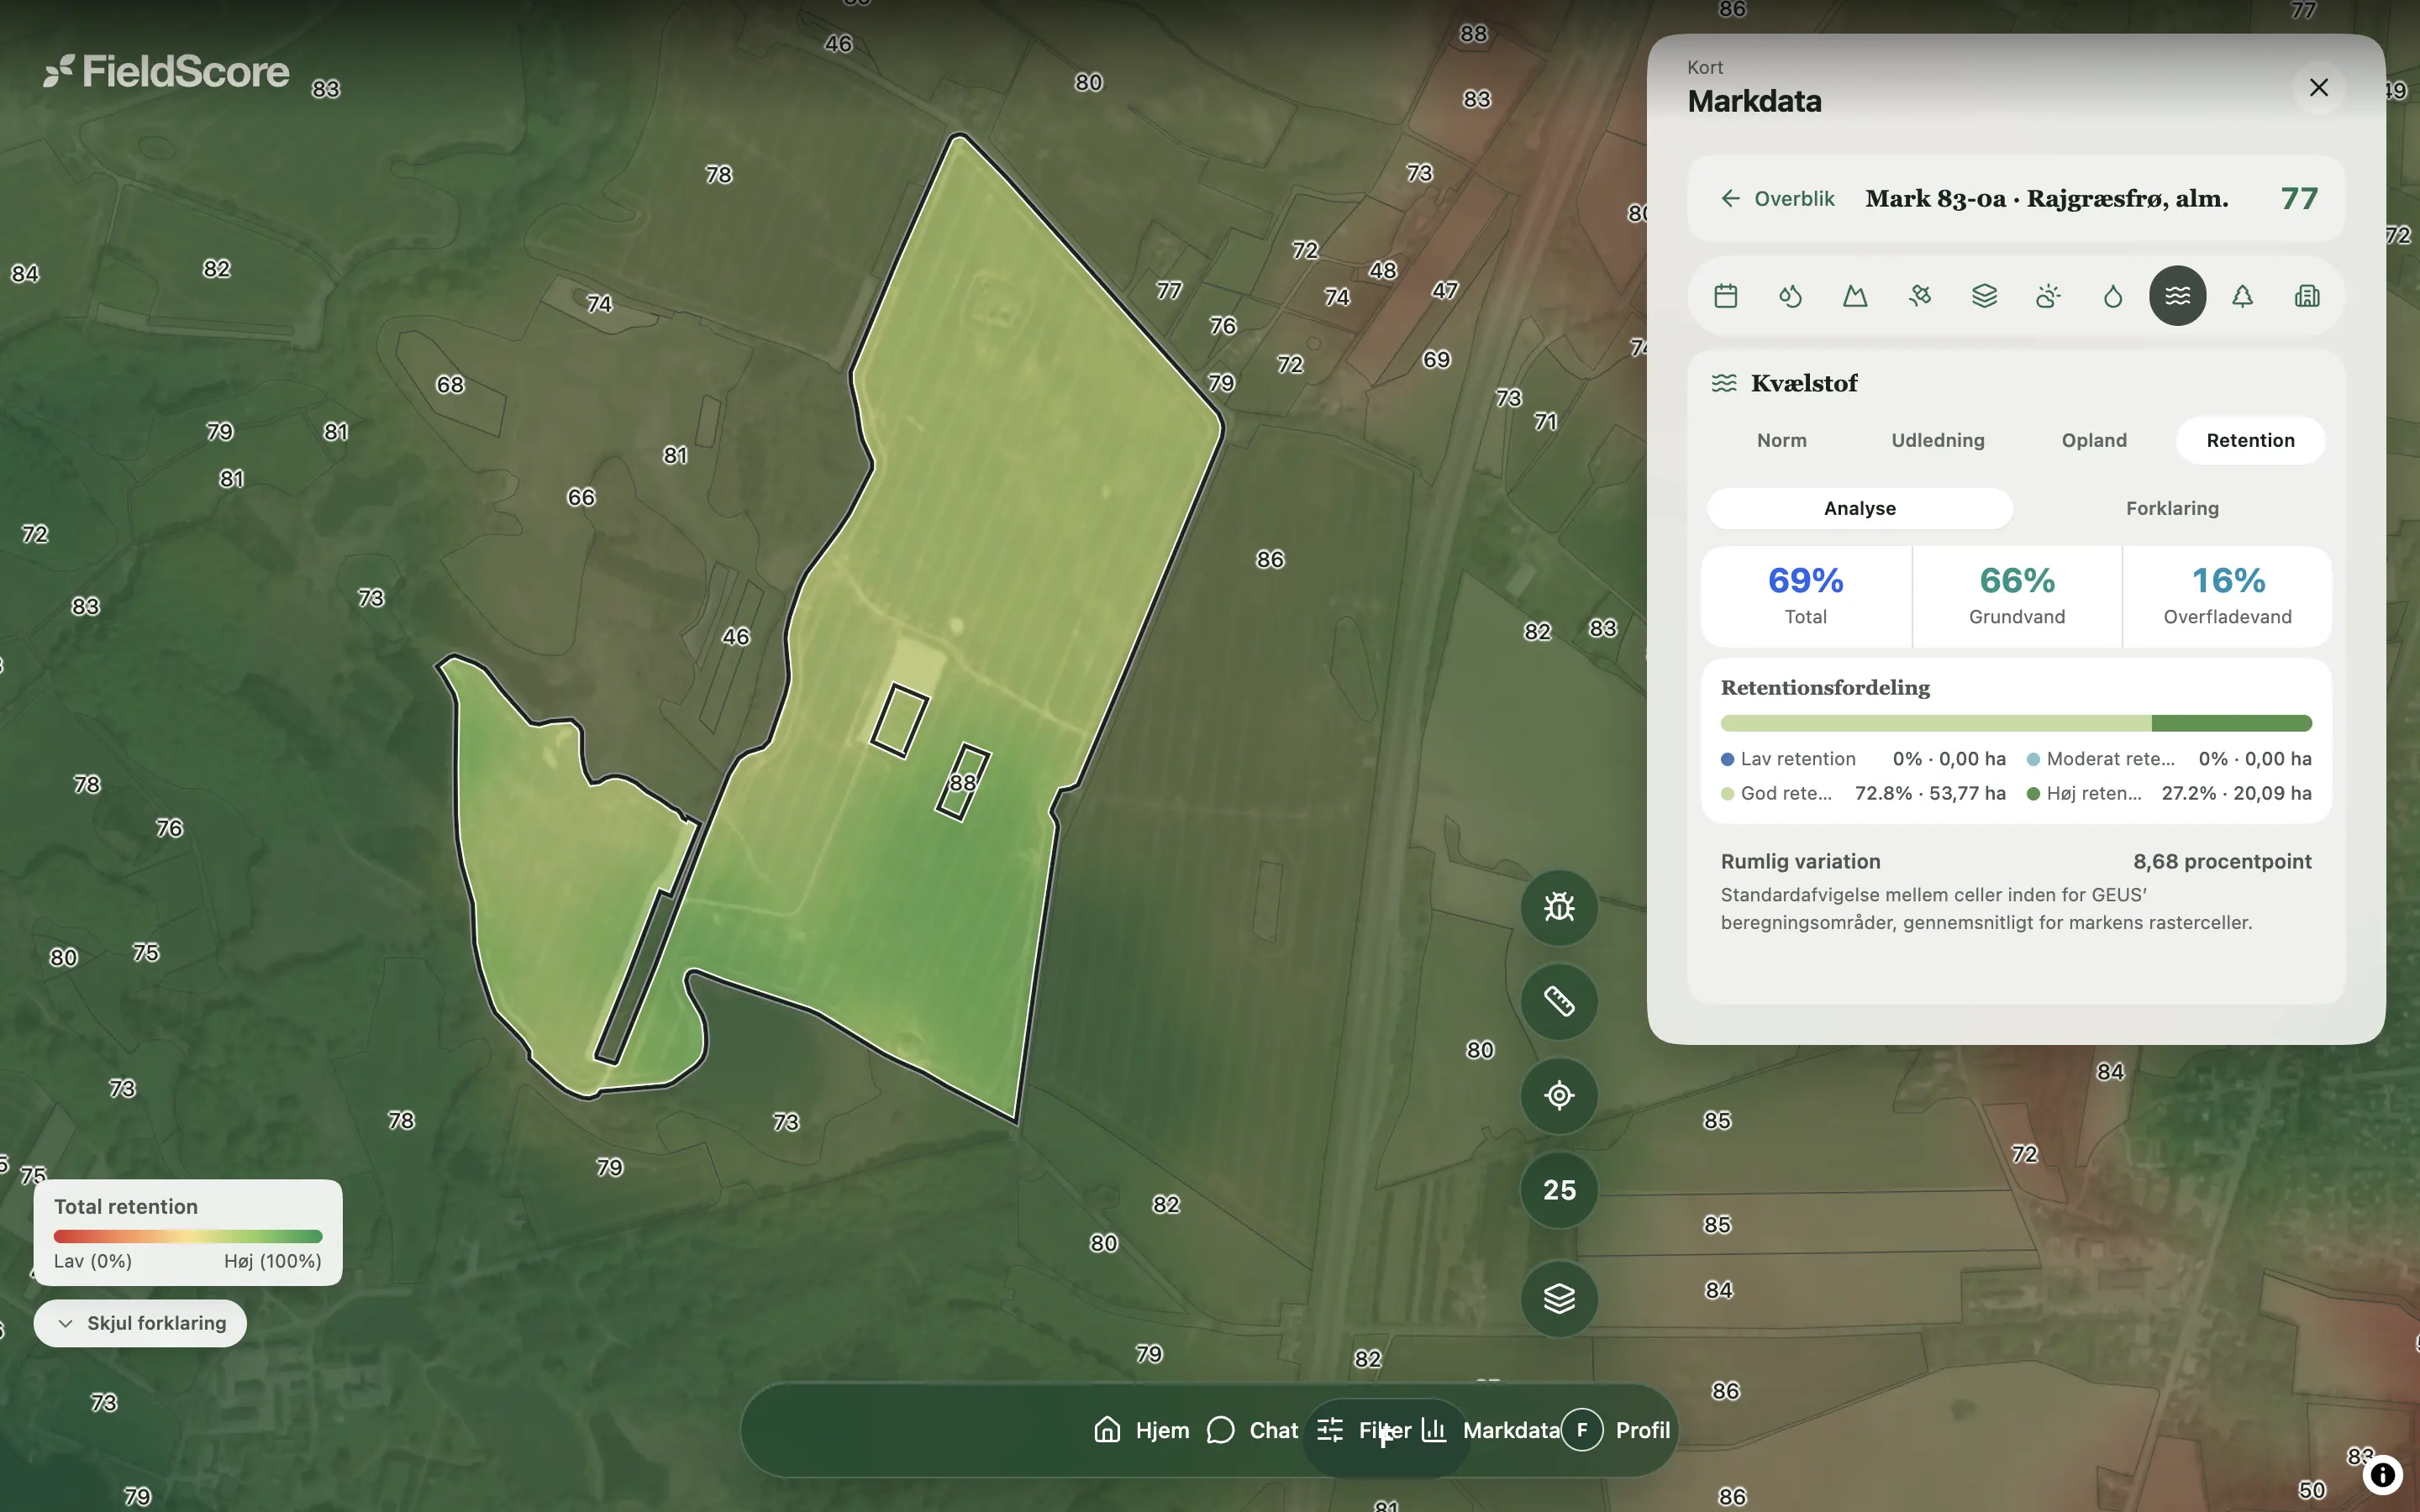Select the Udledning tab under Kvælstof
The width and height of the screenshot is (2420, 1512).
pos(1937,440)
